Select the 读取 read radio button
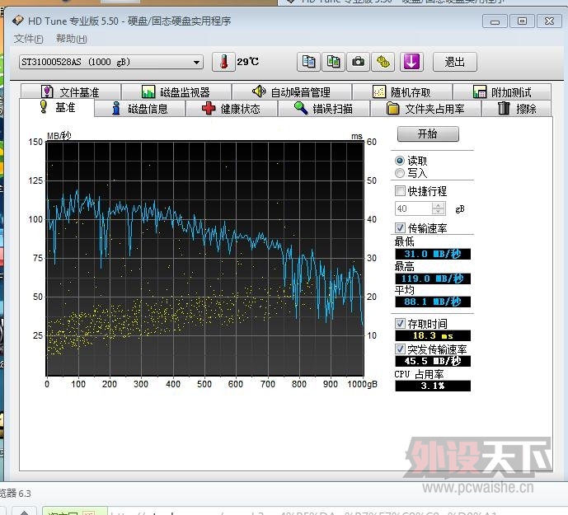This screenshot has width=568, height=515. point(400,161)
